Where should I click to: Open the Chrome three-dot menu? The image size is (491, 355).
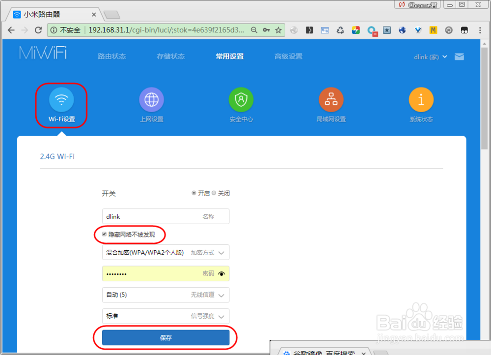(480, 30)
